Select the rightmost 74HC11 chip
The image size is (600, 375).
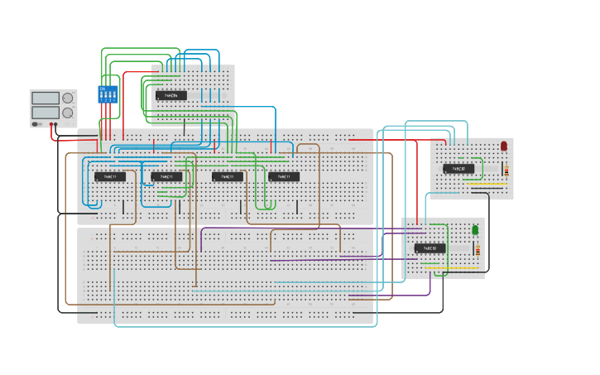click(x=284, y=176)
